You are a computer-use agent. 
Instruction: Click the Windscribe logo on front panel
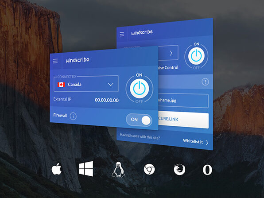pyautogui.click(x=78, y=60)
